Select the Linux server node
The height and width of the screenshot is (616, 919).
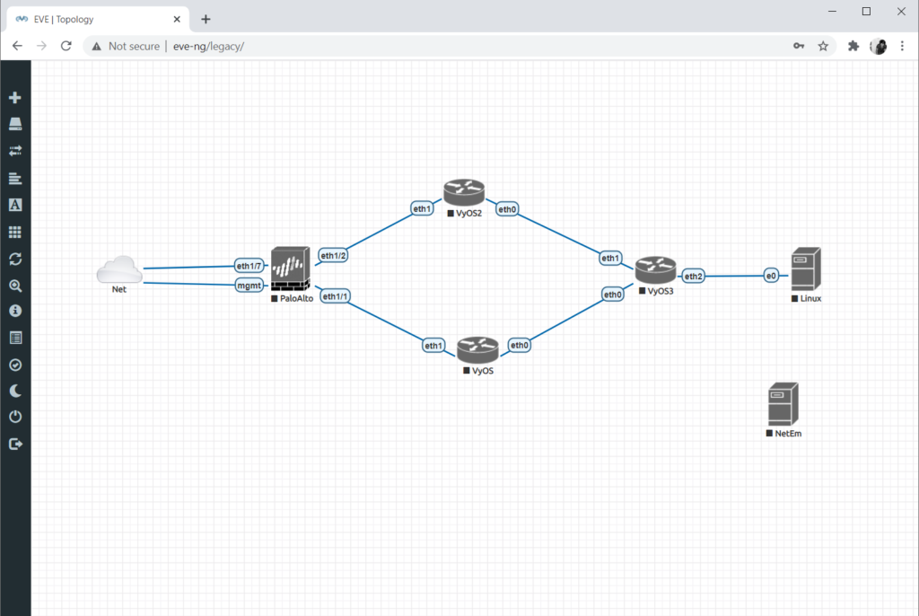point(806,268)
